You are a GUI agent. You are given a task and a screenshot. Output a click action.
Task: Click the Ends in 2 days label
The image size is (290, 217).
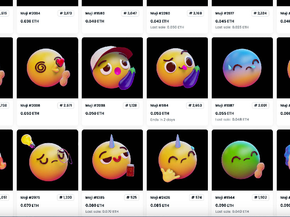click(x=163, y=120)
